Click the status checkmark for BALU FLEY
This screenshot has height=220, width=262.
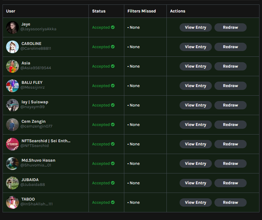pyautogui.click(x=113, y=85)
